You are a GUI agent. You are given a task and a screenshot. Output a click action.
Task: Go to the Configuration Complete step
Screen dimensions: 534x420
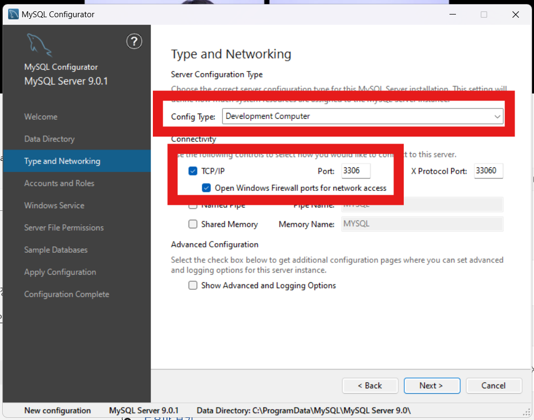point(67,294)
